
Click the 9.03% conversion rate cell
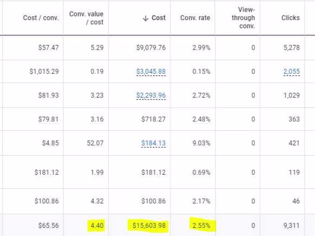tap(201, 143)
